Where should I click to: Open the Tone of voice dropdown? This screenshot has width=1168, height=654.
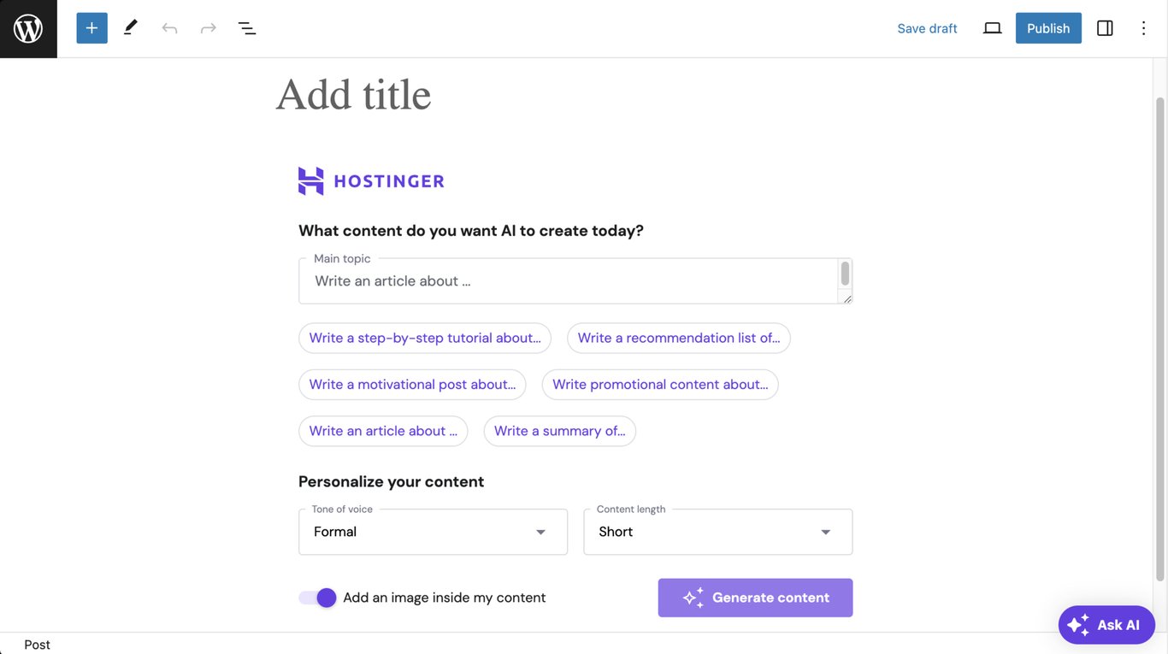point(540,531)
